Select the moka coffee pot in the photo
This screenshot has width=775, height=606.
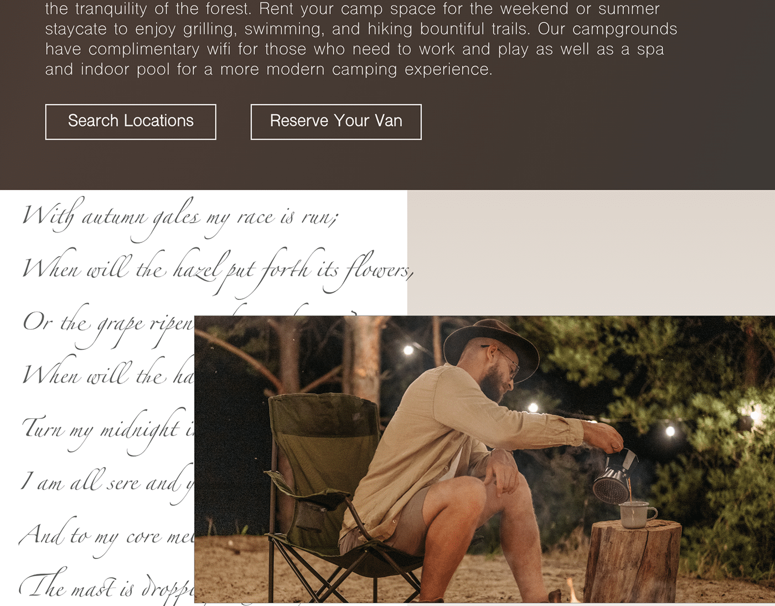pyautogui.click(x=613, y=475)
